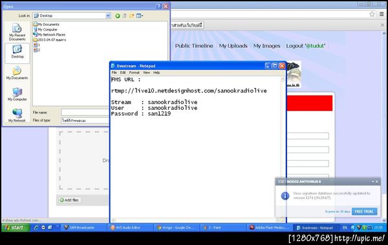The width and height of the screenshot is (388, 245).
Task: Select image file named 1
Action: tap(37, 45)
